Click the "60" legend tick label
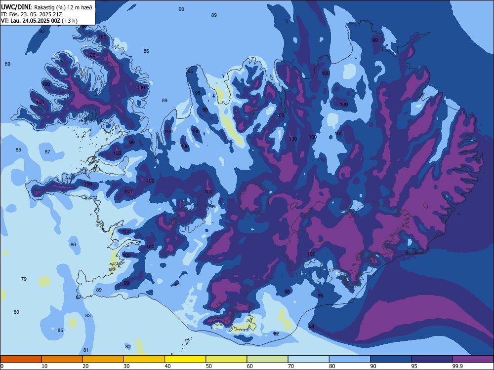This screenshot has width=494, height=370. [x=250, y=366]
